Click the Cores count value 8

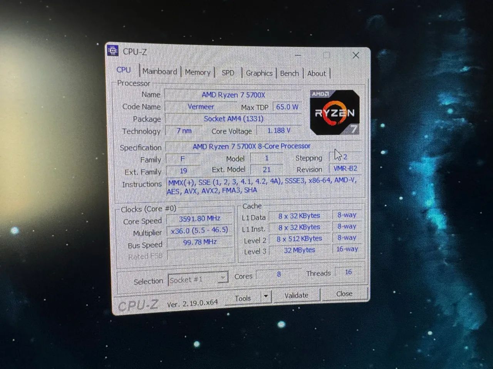[279, 274]
